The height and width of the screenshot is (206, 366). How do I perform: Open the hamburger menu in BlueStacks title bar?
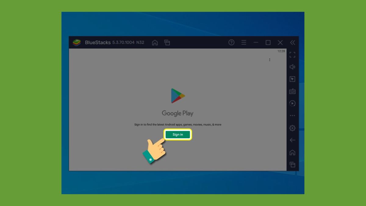click(x=244, y=42)
